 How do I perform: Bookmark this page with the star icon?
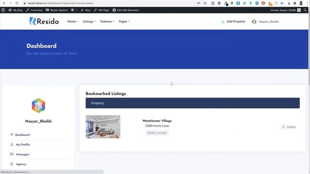pyautogui.click(x=205, y=3)
